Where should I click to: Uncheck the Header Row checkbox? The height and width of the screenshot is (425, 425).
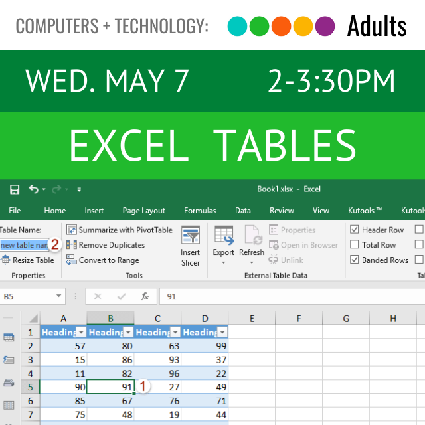[355, 230]
